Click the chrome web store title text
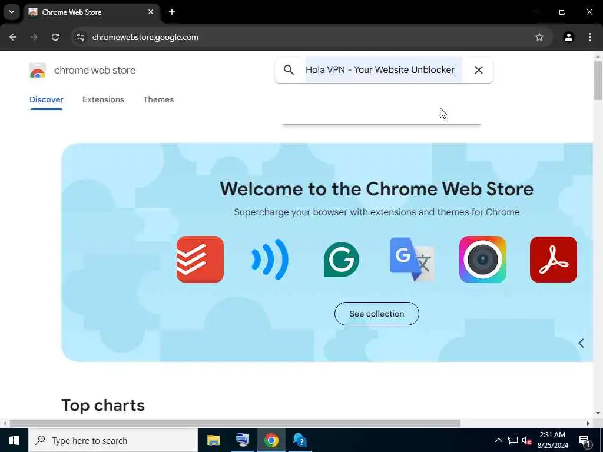603x452 pixels. [x=95, y=71]
